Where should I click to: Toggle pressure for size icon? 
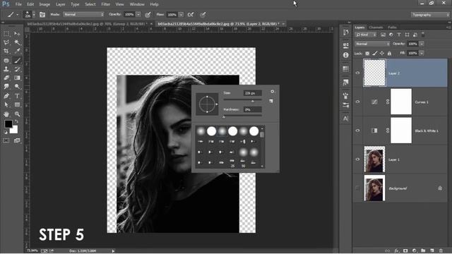pyautogui.click(x=203, y=14)
